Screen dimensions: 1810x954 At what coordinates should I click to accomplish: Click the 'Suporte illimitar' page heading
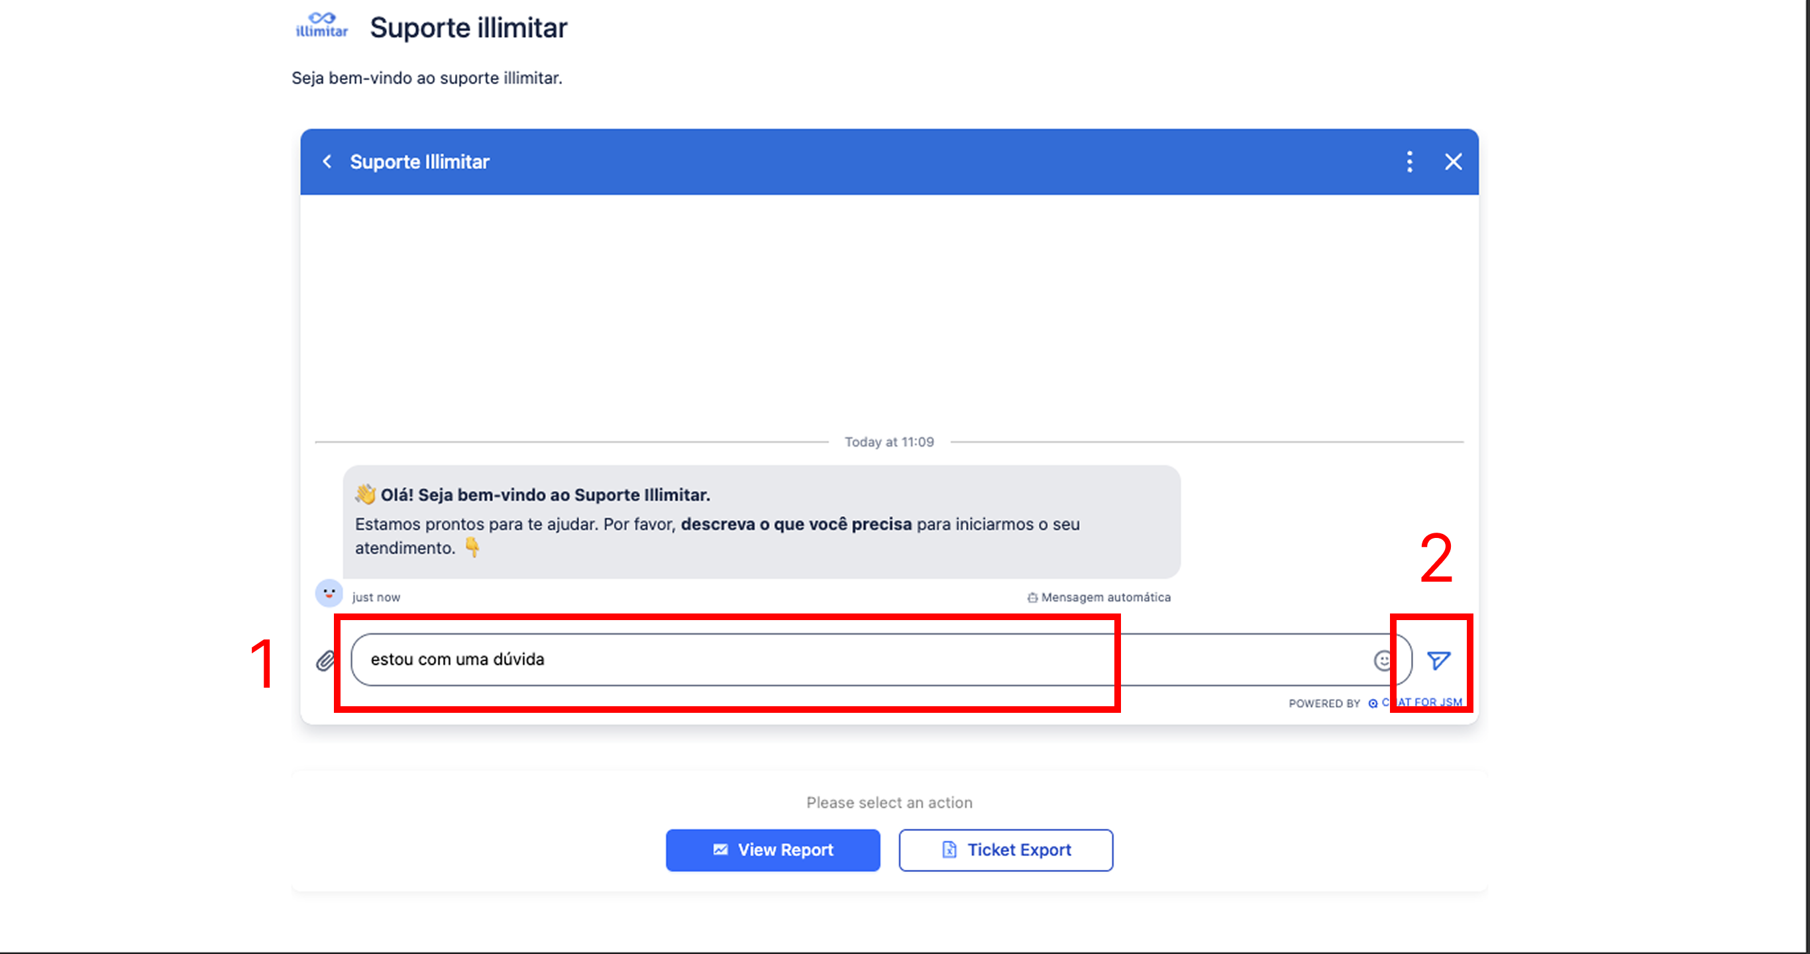[x=468, y=28]
